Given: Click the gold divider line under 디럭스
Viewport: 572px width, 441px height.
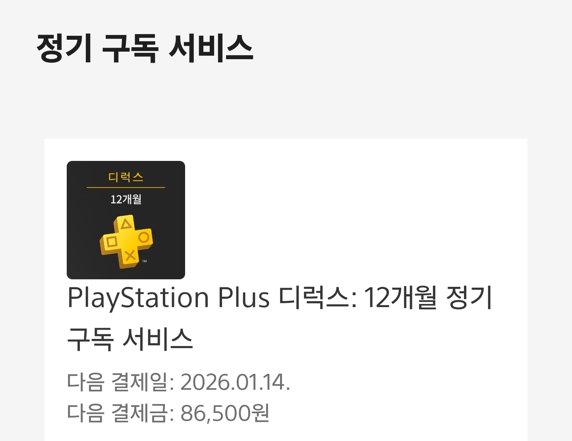Looking at the screenshot, I should [126, 187].
